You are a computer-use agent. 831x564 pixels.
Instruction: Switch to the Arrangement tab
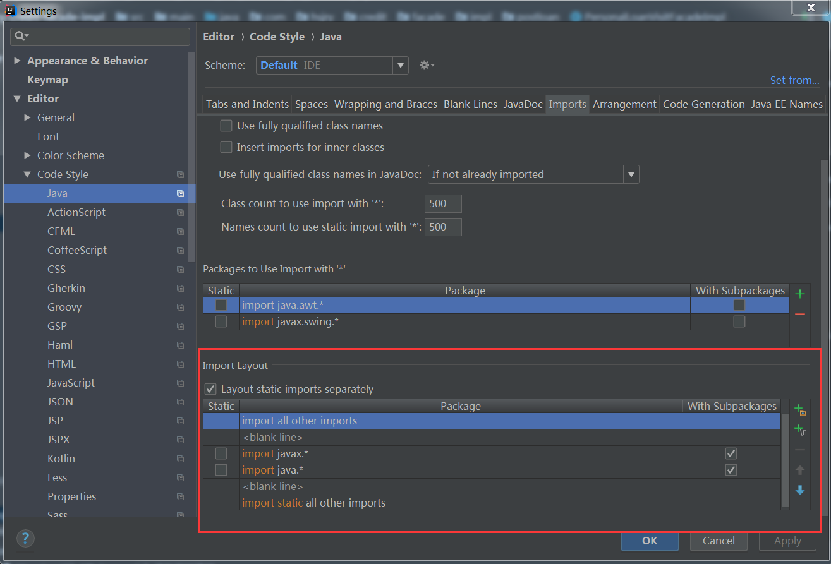pos(624,104)
